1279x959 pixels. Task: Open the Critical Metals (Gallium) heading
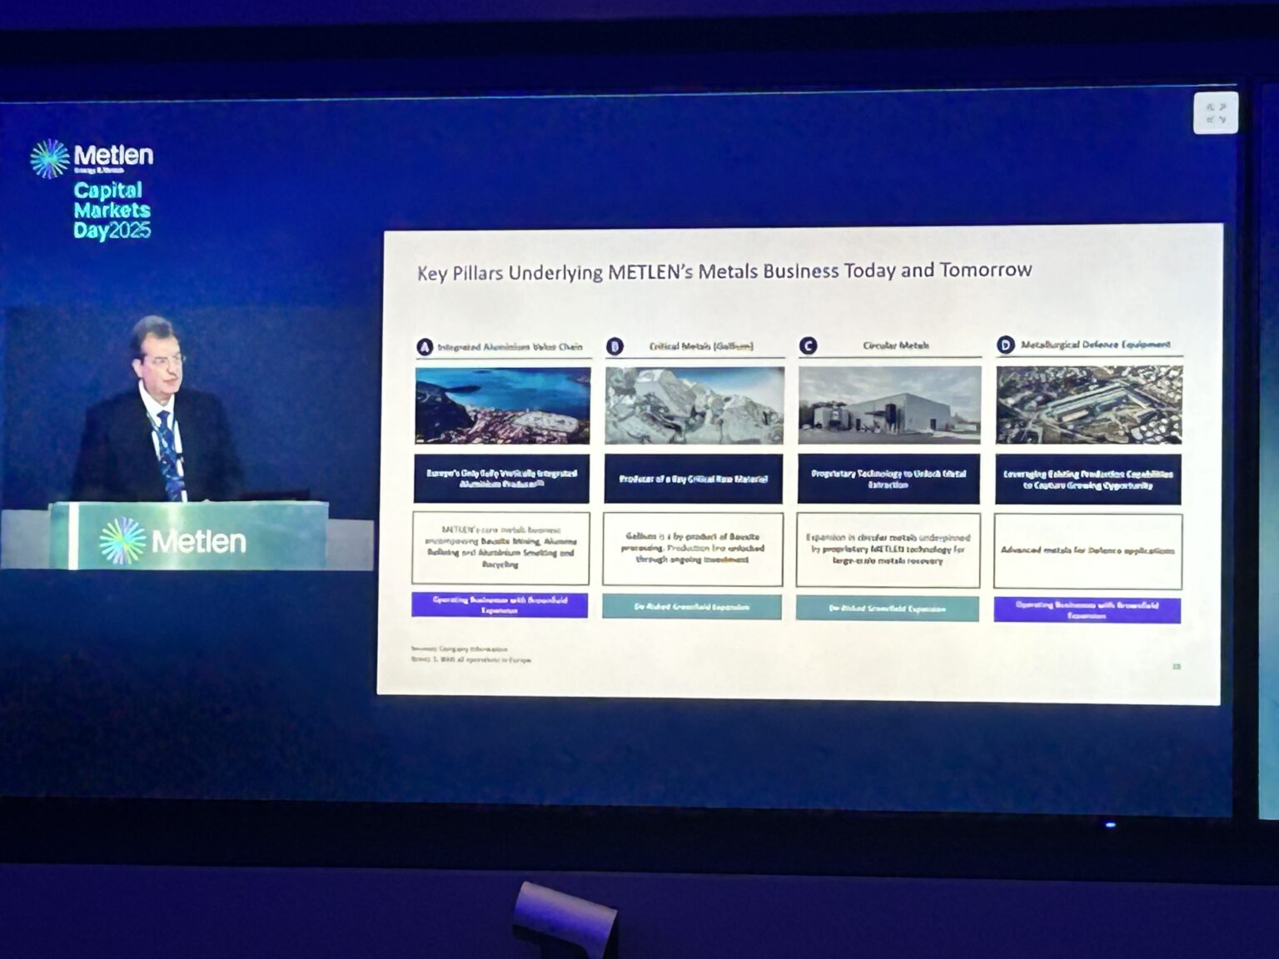(x=701, y=346)
